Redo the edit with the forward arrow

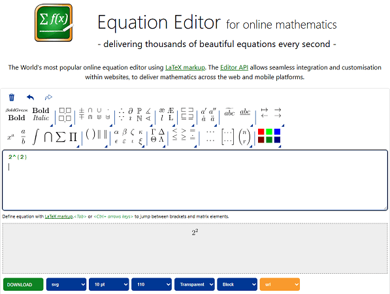48,97
